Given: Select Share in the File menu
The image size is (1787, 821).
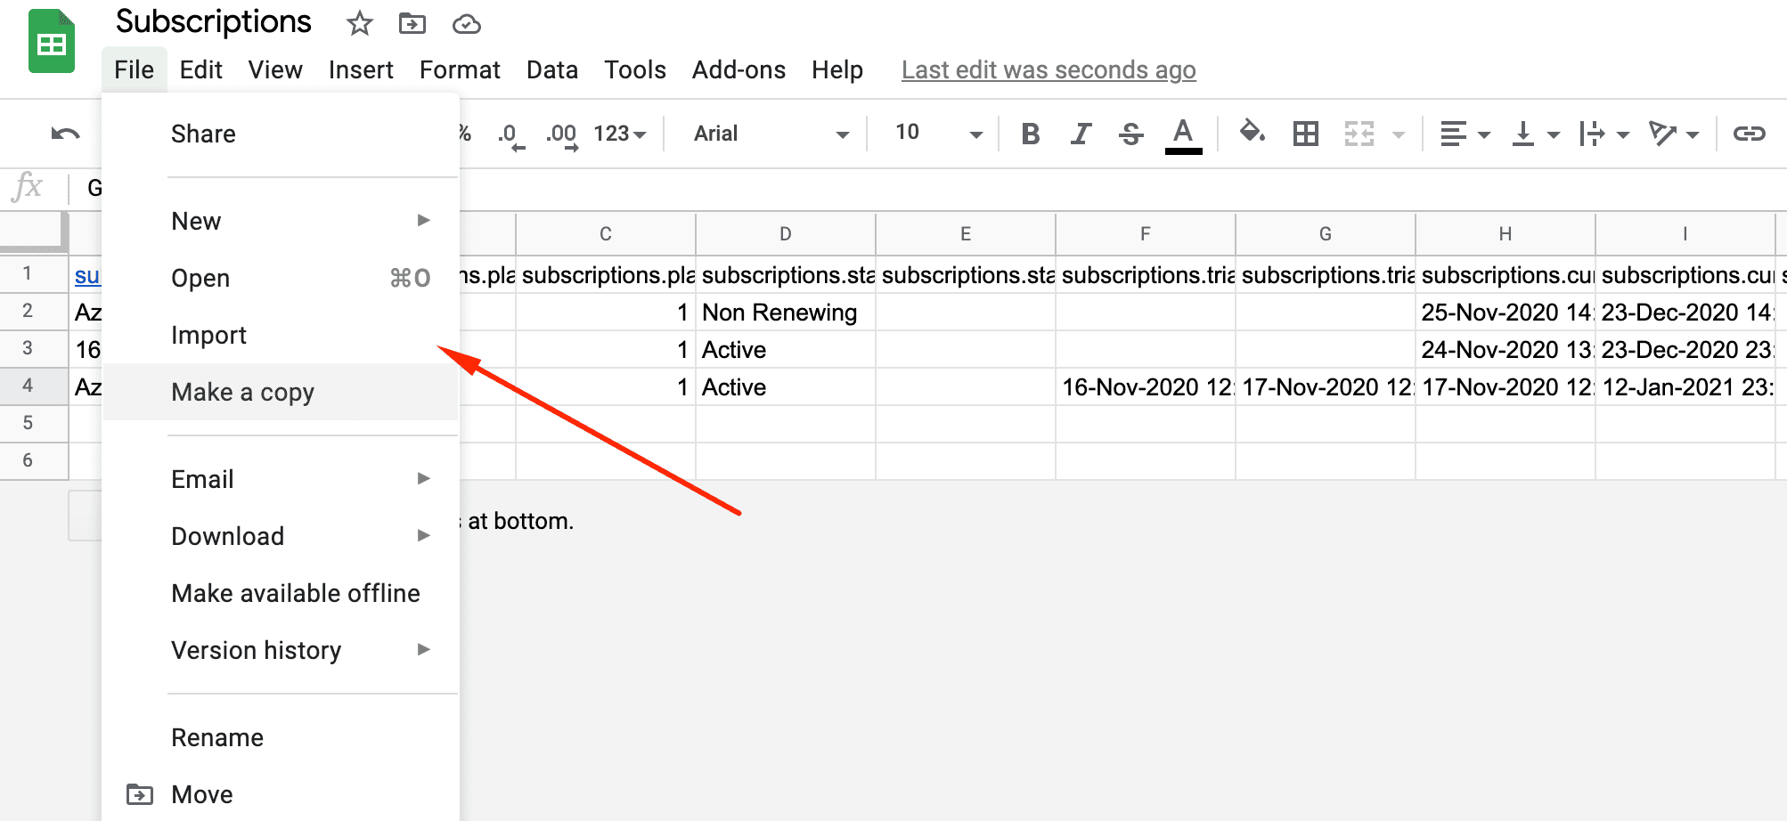Looking at the screenshot, I should [x=281, y=134].
